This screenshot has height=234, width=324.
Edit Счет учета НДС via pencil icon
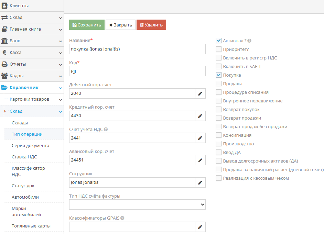point(200,138)
